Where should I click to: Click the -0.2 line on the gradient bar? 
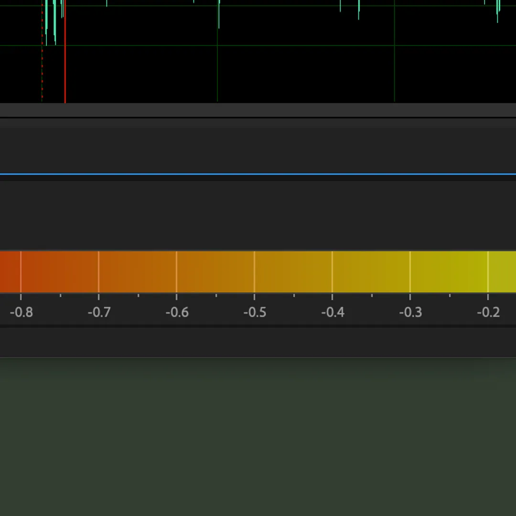pos(488,271)
